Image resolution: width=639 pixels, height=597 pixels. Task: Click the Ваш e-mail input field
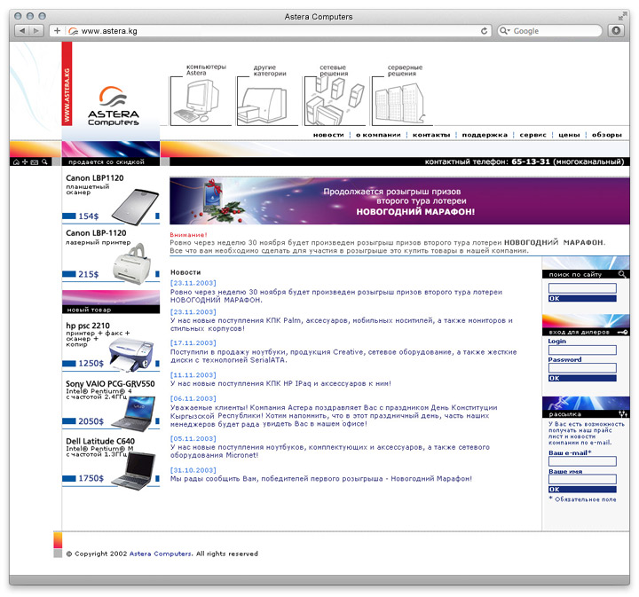pyautogui.click(x=582, y=461)
